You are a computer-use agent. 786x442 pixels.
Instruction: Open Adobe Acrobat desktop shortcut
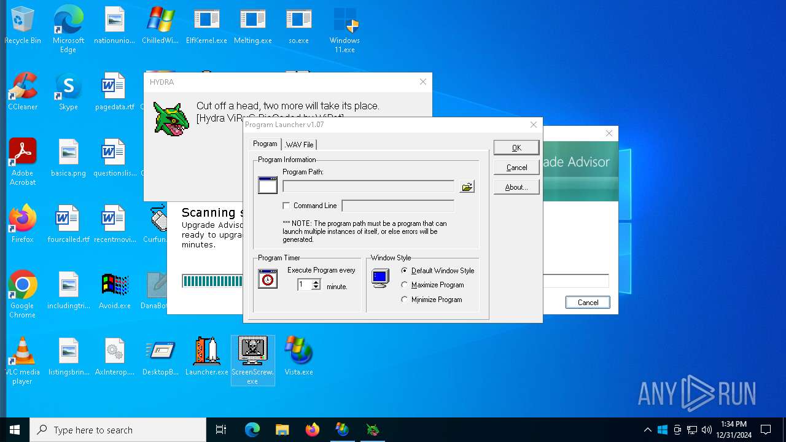pos(23,162)
